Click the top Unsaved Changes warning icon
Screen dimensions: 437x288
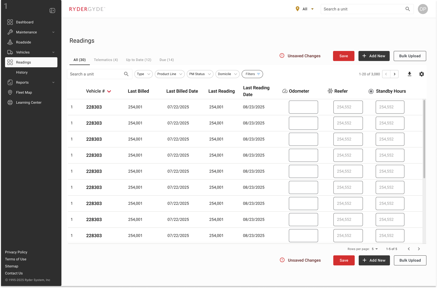point(282,56)
